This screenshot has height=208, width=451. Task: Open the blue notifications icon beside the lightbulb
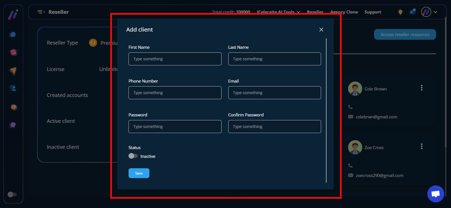tap(413, 12)
